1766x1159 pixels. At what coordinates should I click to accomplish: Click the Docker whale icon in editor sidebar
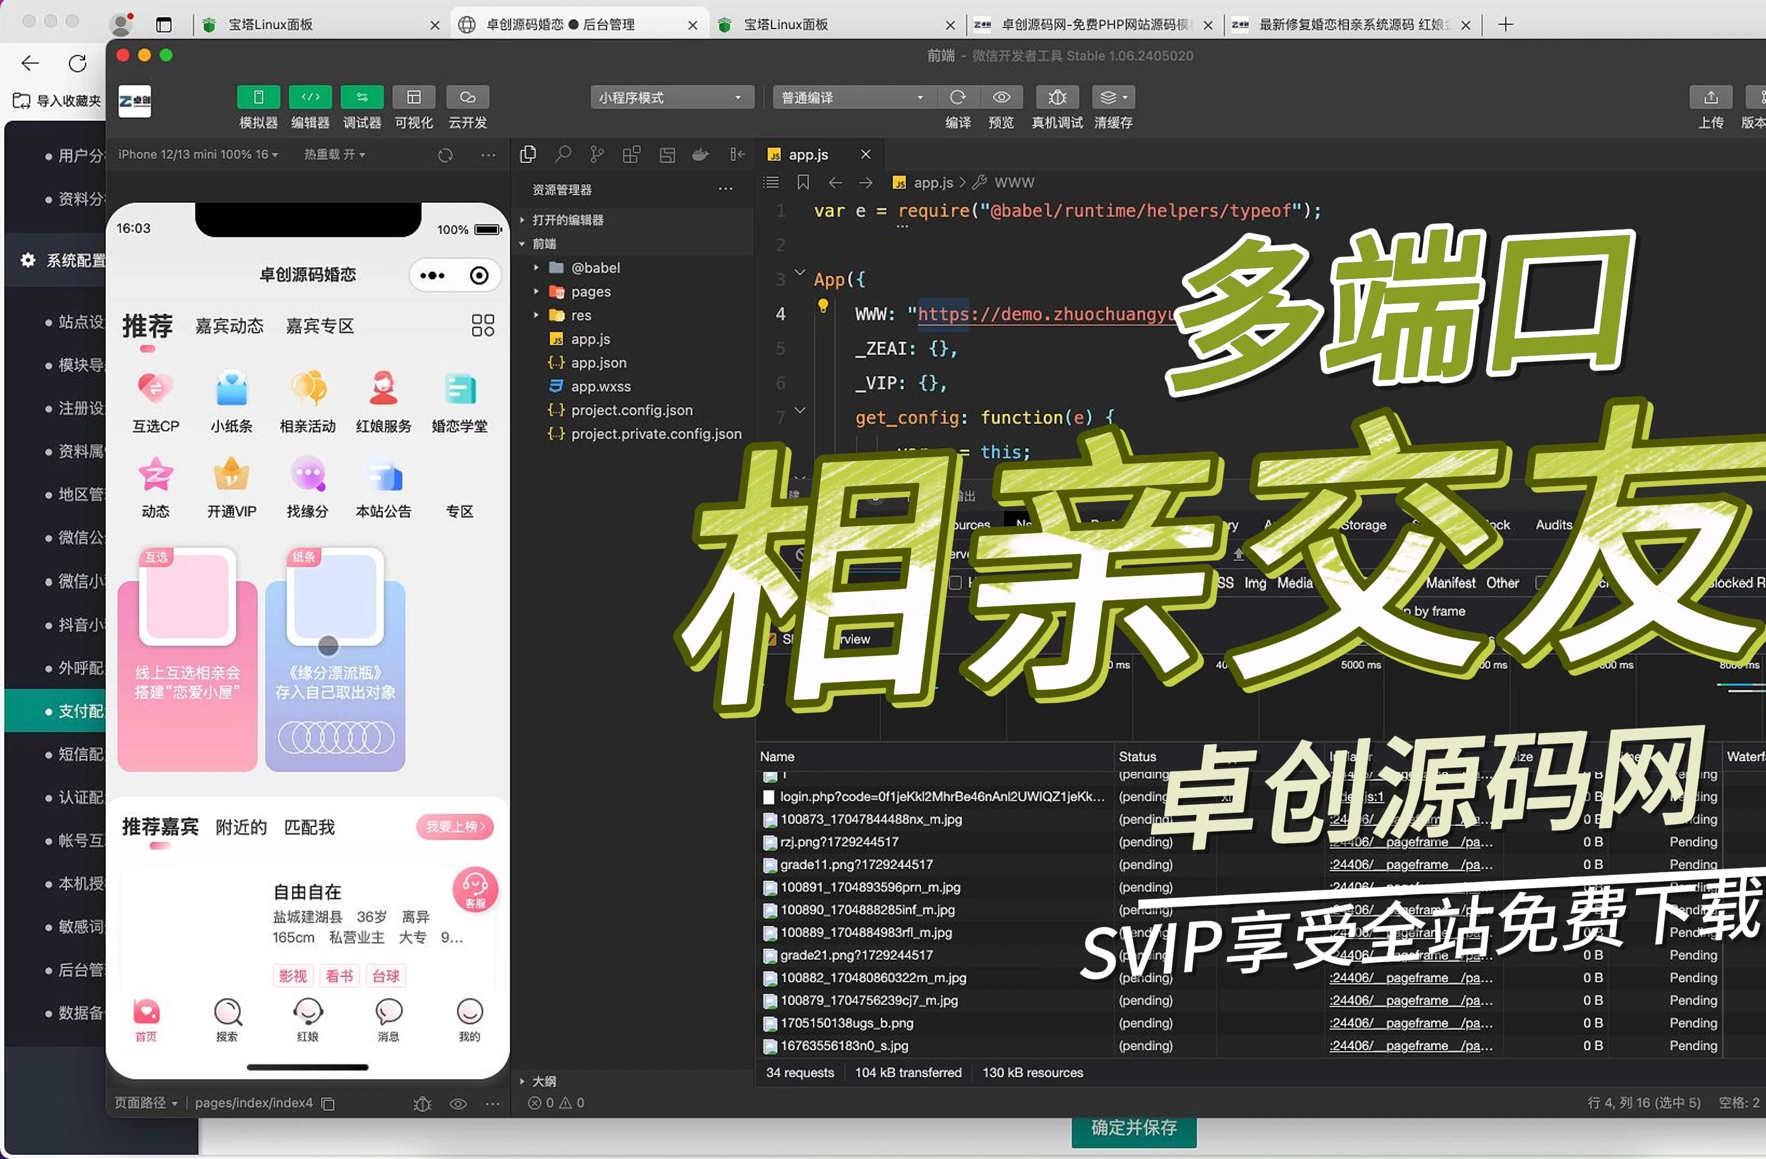pyautogui.click(x=700, y=155)
